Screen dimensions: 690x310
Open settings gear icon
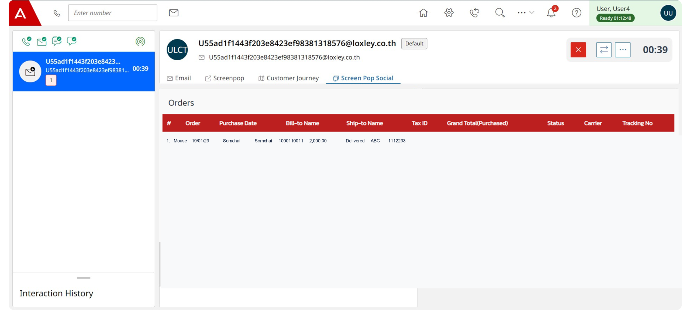click(449, 13)
